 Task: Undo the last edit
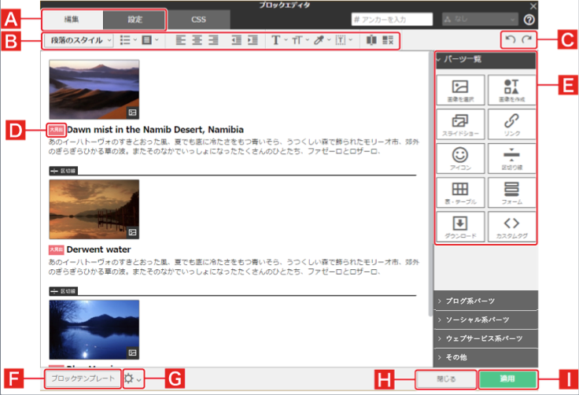click(x=511, y=39)
